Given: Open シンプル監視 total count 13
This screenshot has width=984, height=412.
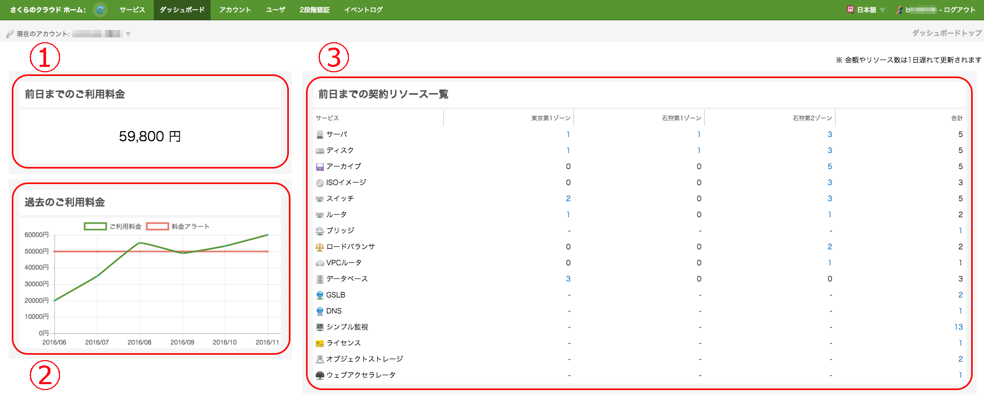Looking at the screenshot, I should (x=958, y=327).
